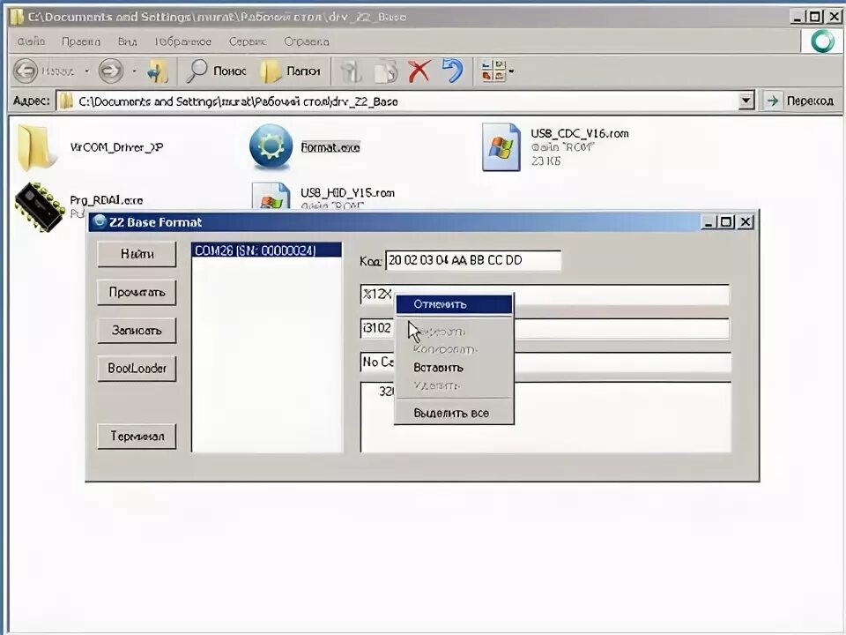Open the Избранное menu in Explorer
The height and width of the screenshot is (635, 846).
pyautogui.click(x=183, y=41)
